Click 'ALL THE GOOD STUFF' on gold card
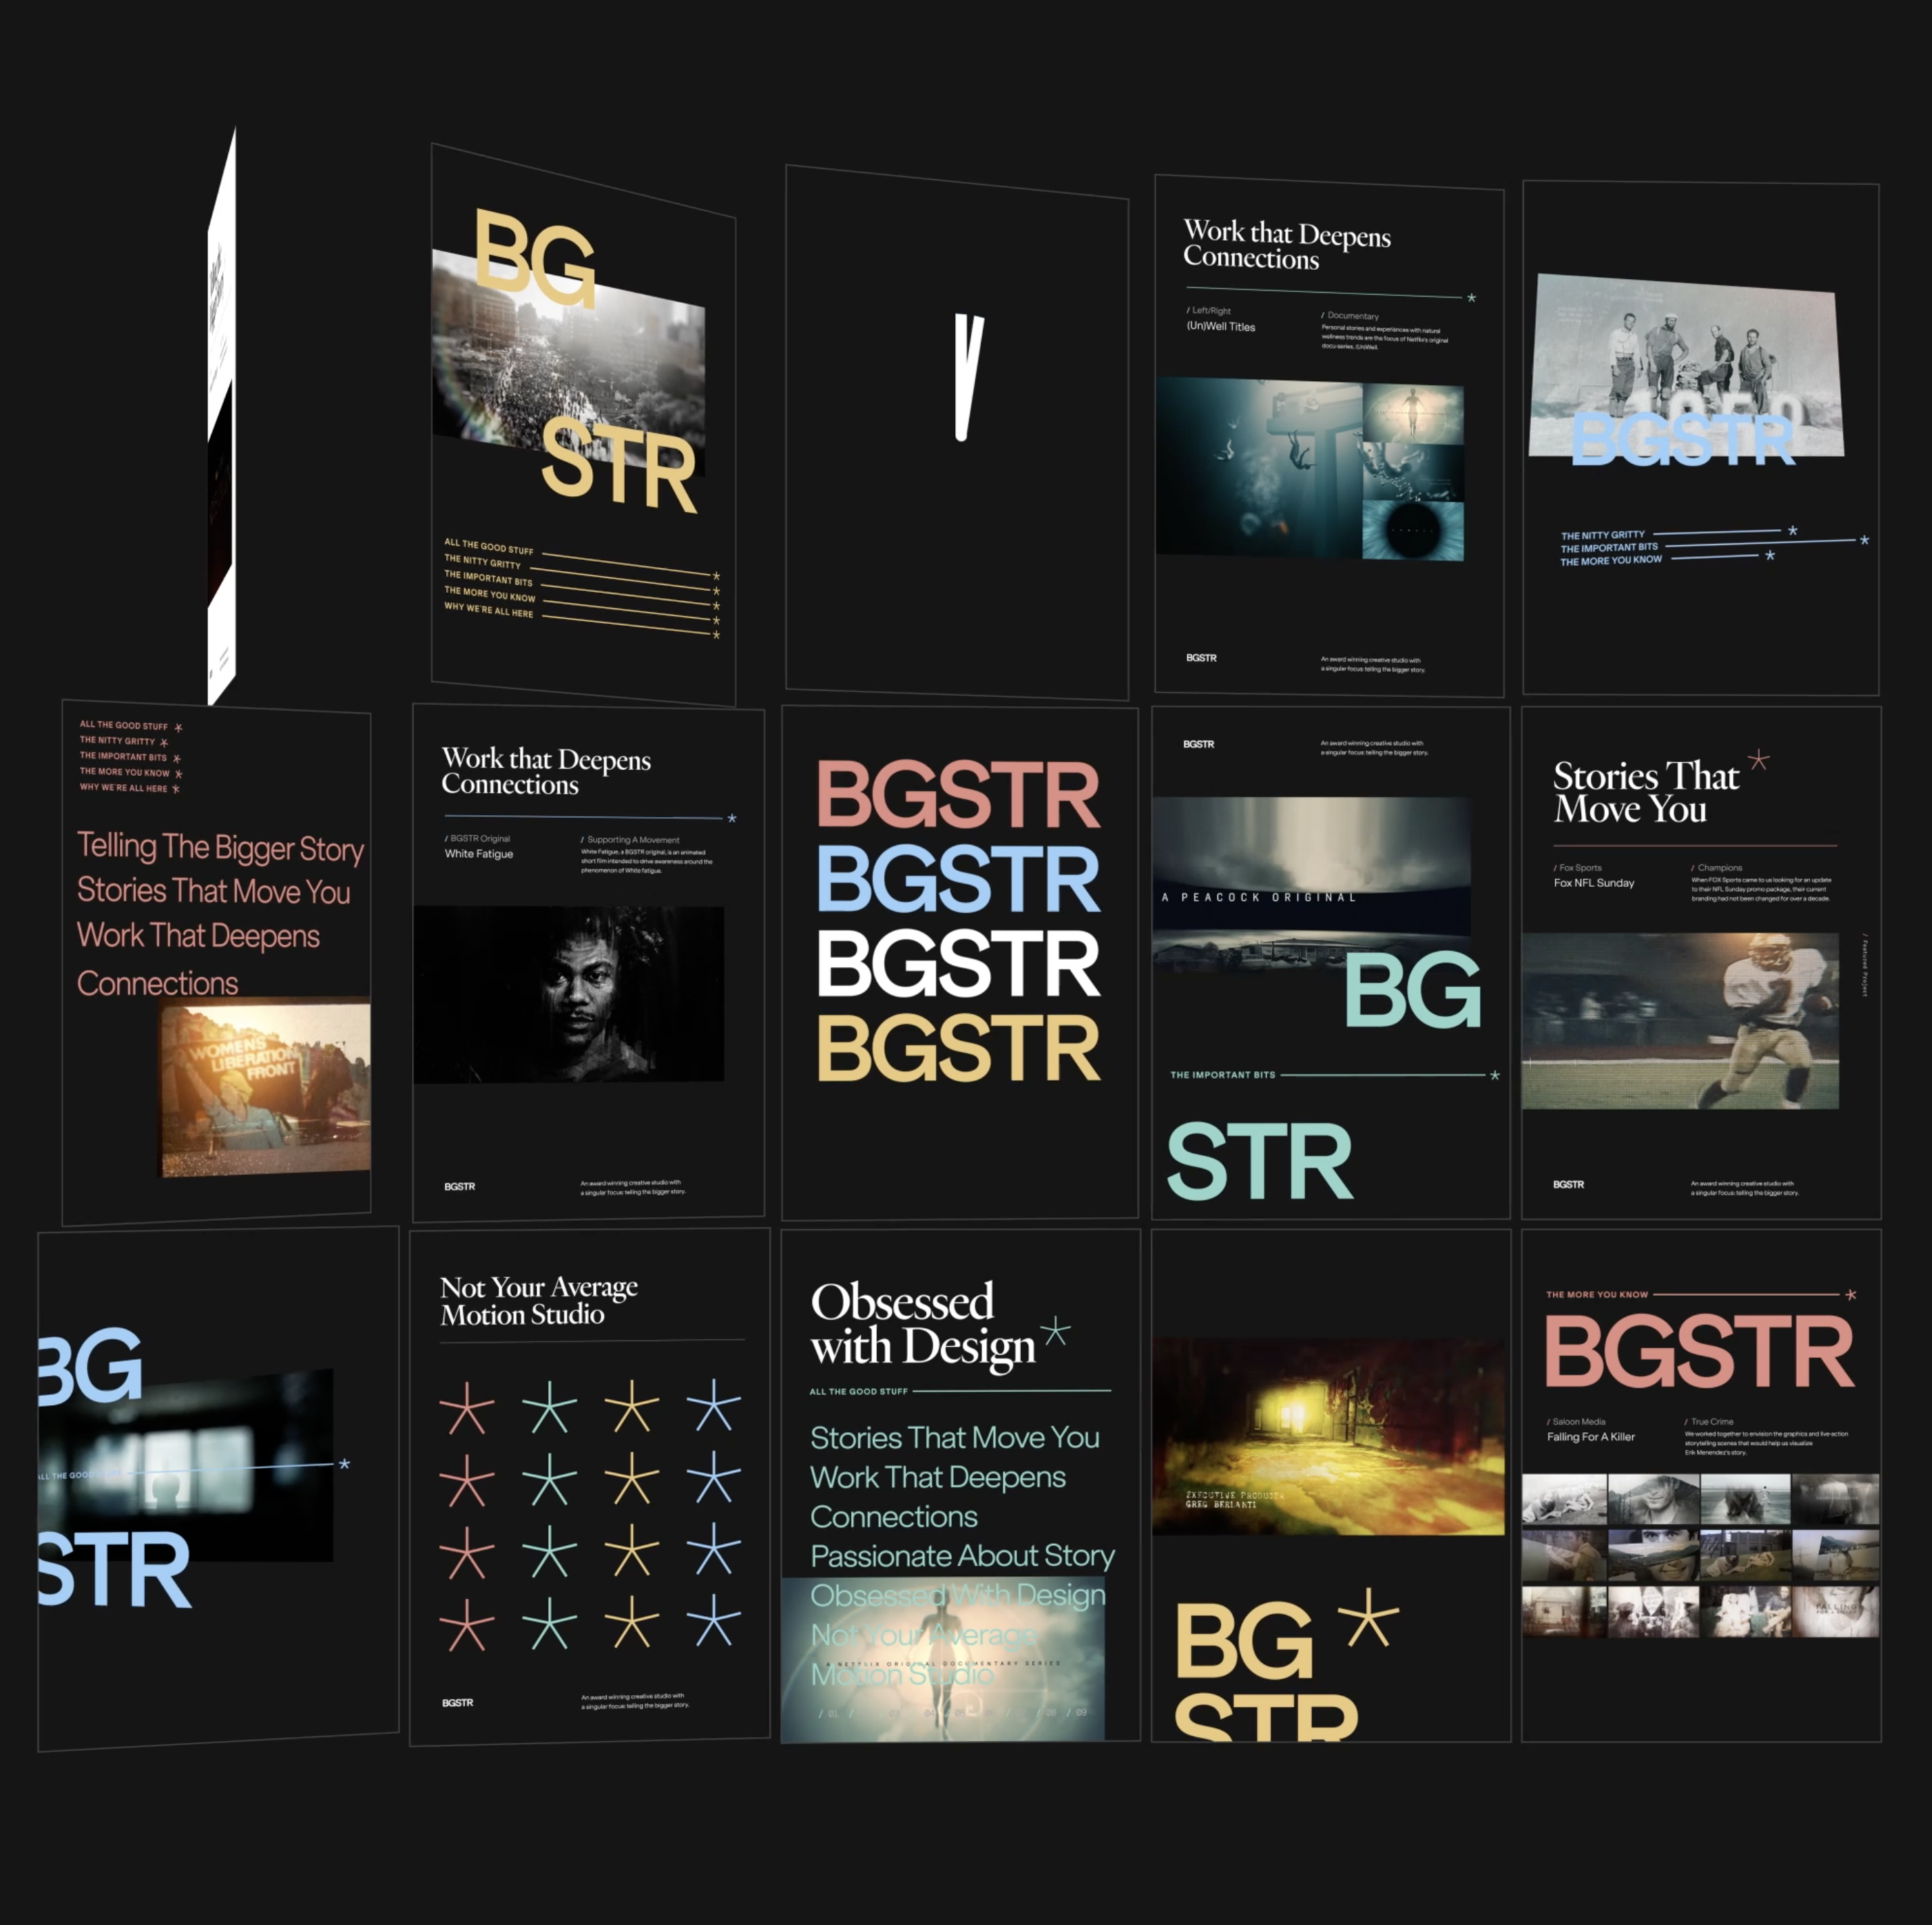1932x1925 pixels. 488,546
